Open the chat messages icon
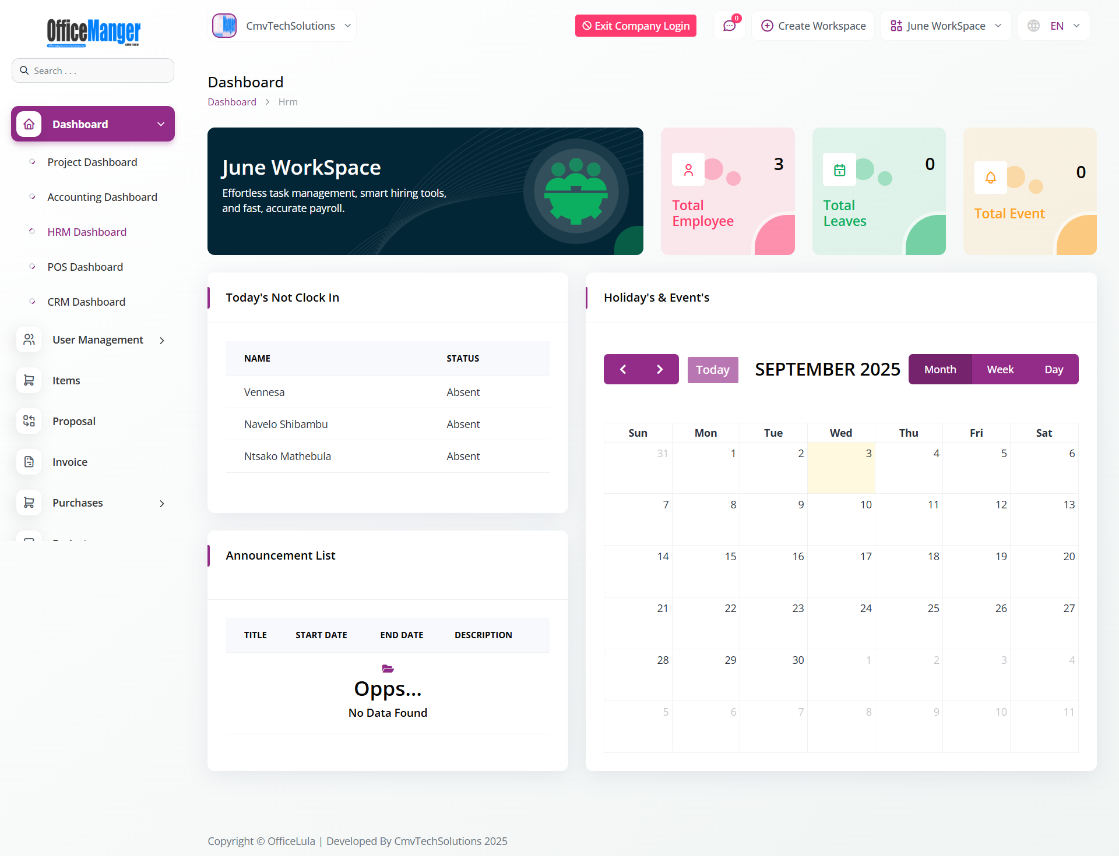Screen dimensions: 1119x856 pyautogui.click(x=729, y=26)
